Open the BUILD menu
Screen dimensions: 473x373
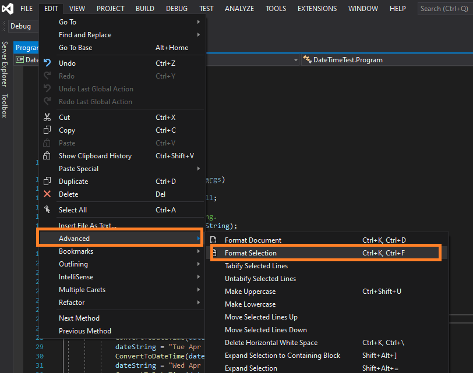[145, 8]
